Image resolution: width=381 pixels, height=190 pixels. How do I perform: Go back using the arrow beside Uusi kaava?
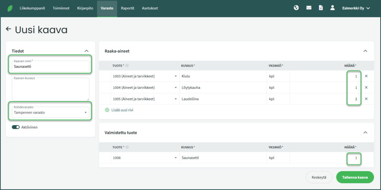coord(9,29)
